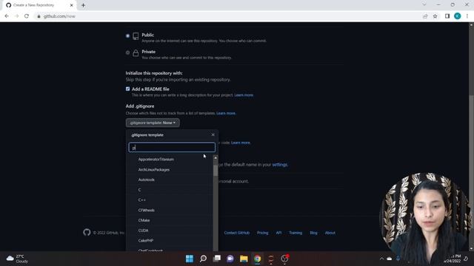Open the browser side panel icon
The width and height of the screenshot is (474, 266).
[447, 16]
